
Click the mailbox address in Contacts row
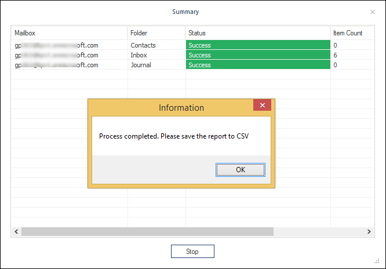[56, 45]
